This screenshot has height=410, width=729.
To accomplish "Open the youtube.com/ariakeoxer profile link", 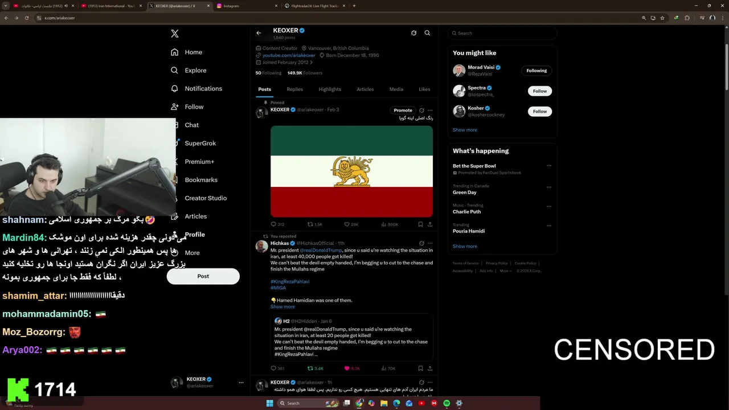I will (x=289, y=55).
